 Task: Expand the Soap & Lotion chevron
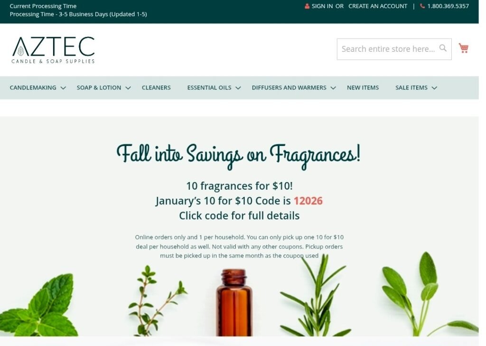pyautogui.click(x=128, y=88)
